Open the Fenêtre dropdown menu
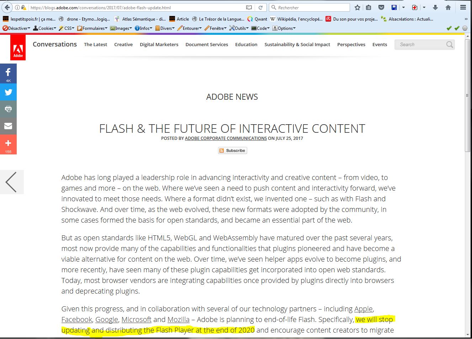 [216, 28]
